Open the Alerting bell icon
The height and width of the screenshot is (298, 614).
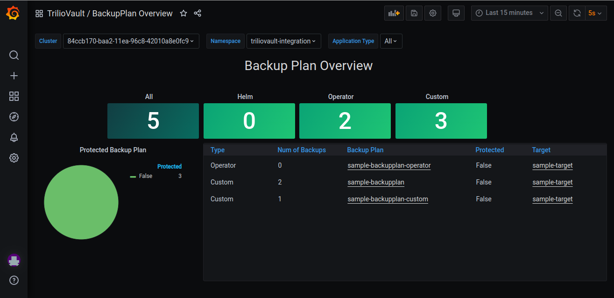[14, 137]
